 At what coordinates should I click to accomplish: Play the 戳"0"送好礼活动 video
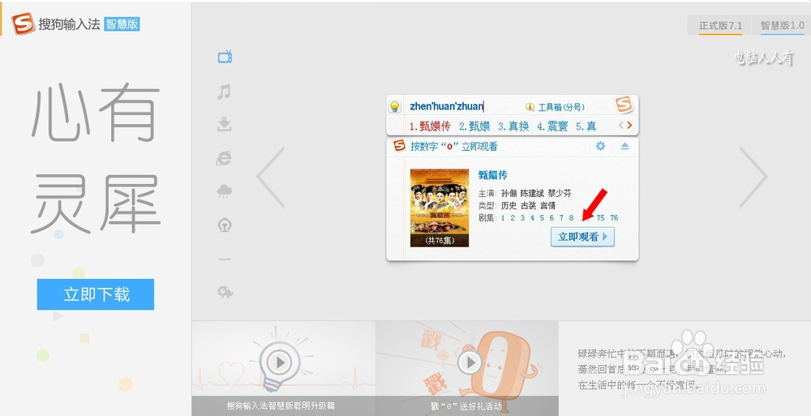pyautogui.click(x=470, y=362)
